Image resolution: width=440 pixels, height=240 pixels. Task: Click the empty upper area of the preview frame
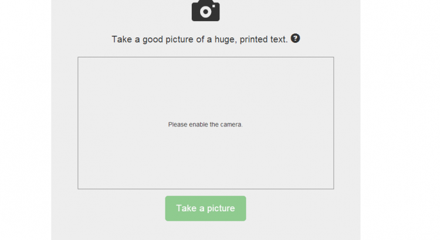206,84
